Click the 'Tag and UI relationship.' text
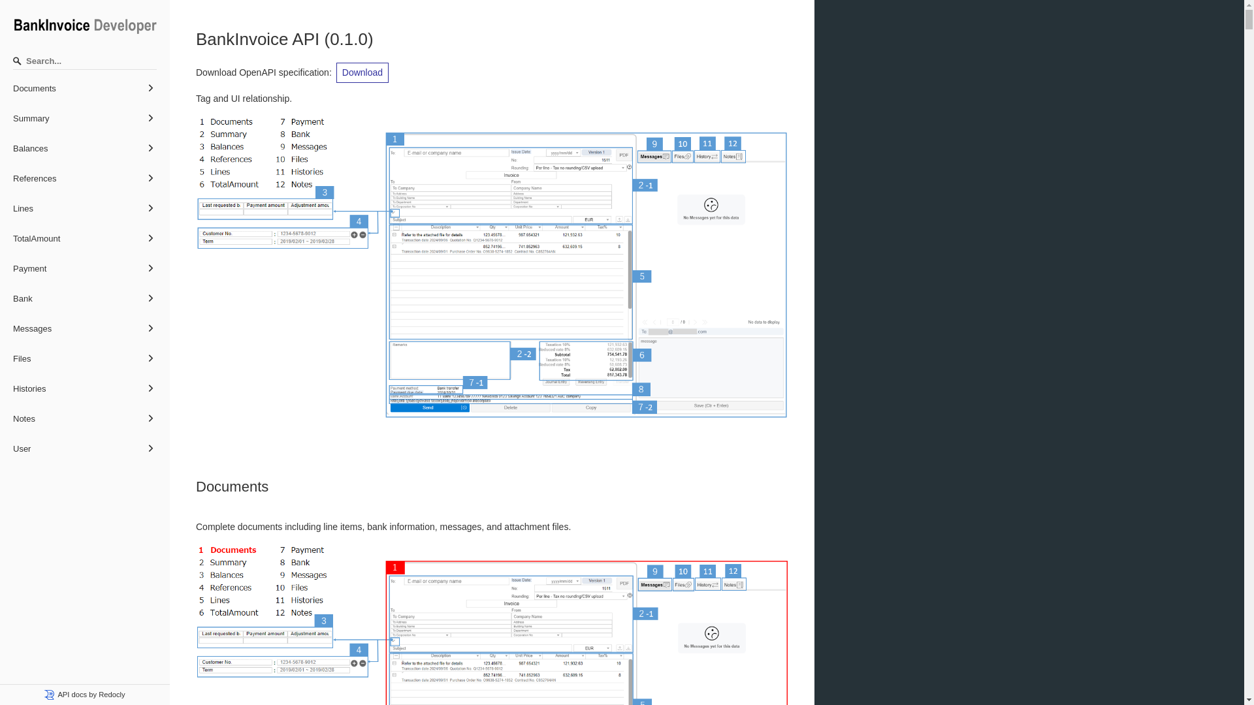Screen dimensions: 1254x705 (244, 99)
